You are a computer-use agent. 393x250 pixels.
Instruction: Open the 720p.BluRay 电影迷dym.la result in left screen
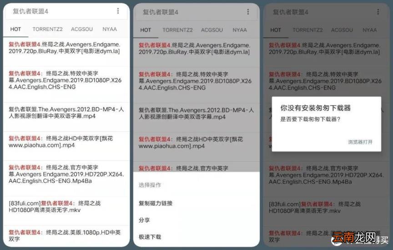coord(66,52)
